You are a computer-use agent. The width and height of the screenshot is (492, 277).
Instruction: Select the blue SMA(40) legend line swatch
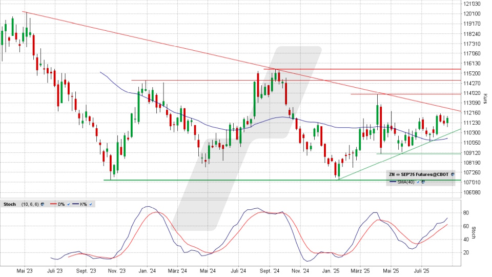pyautogui.click(x=393, y=182)
